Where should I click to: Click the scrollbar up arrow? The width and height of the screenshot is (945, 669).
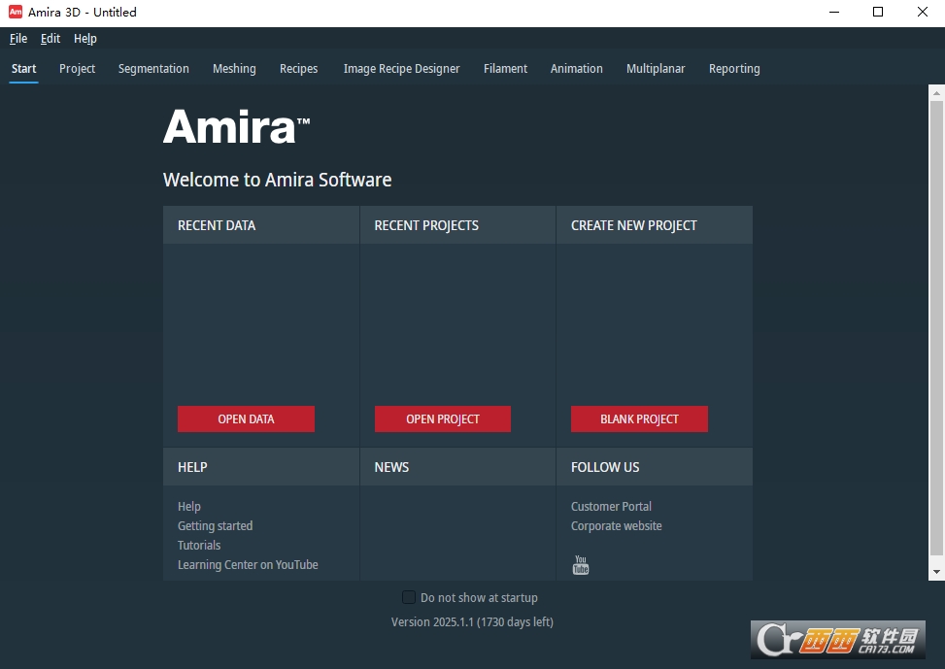pyautogui.click(x=936, y=93)
